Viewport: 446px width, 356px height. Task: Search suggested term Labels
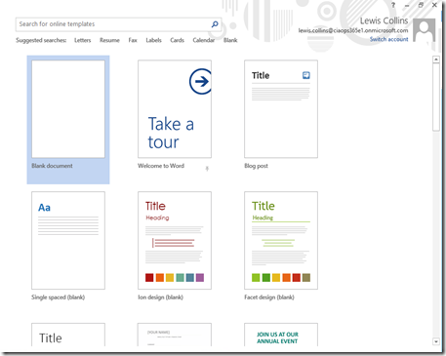click(153, 40)
